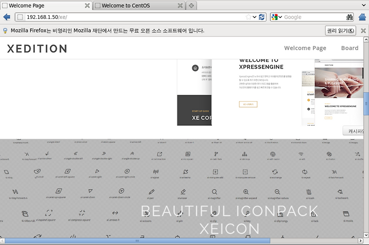This screenshot has width=369, height=245.
Task: Click the xi-arrows-h icon
Action: coord(115,213)
